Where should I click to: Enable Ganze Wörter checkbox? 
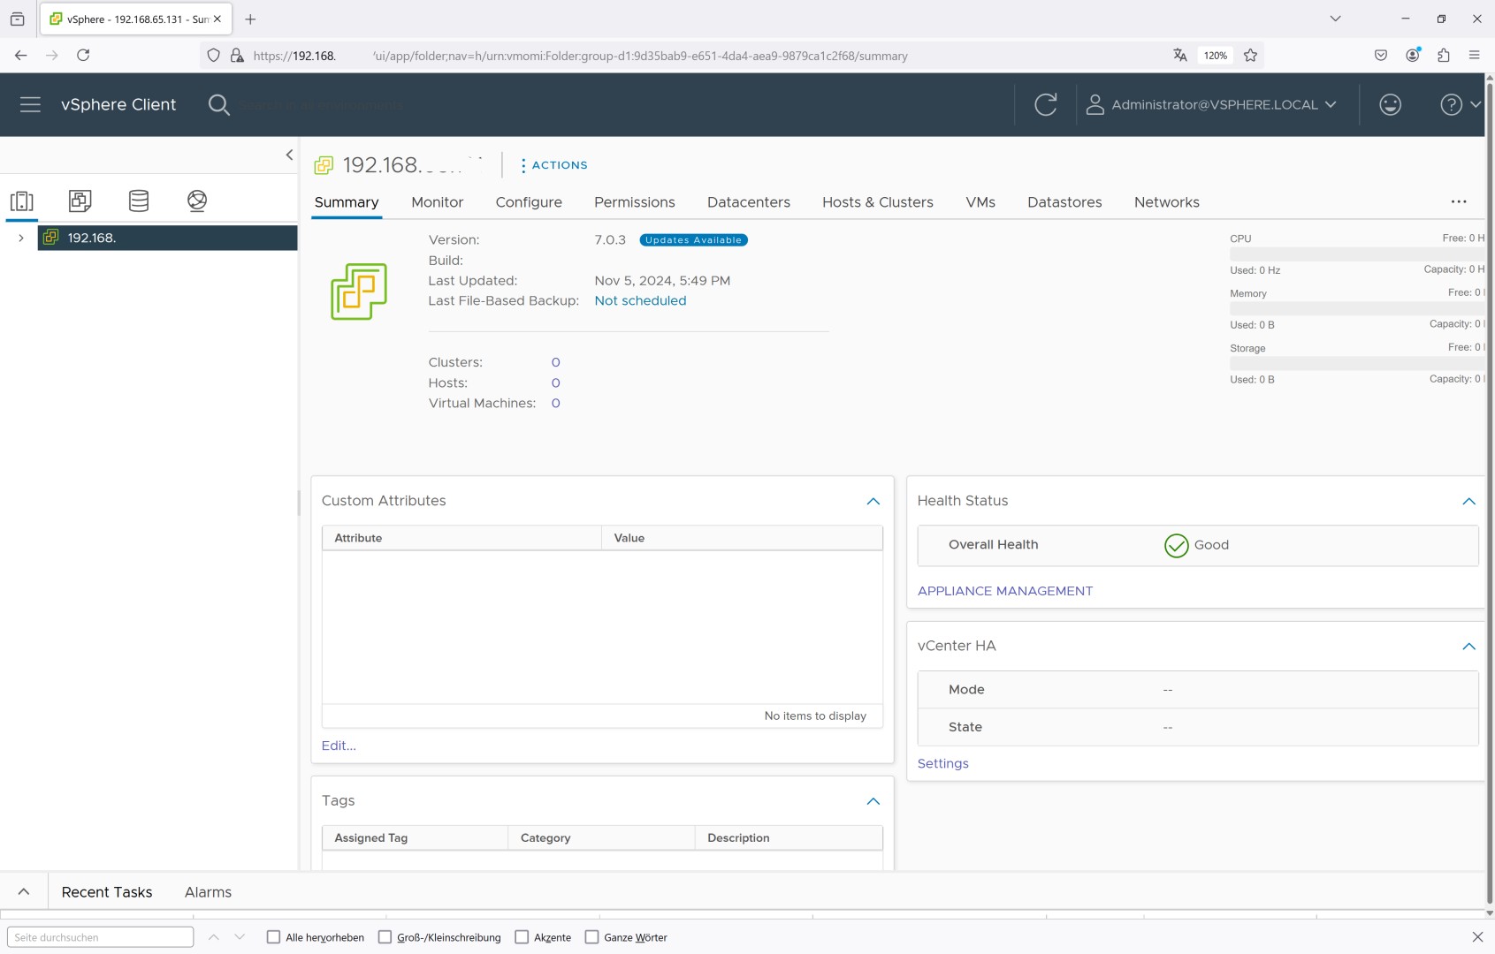(591, 936)
